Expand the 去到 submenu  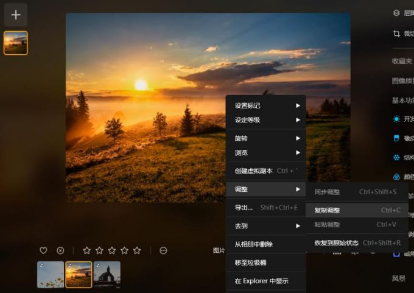point(265,226)
